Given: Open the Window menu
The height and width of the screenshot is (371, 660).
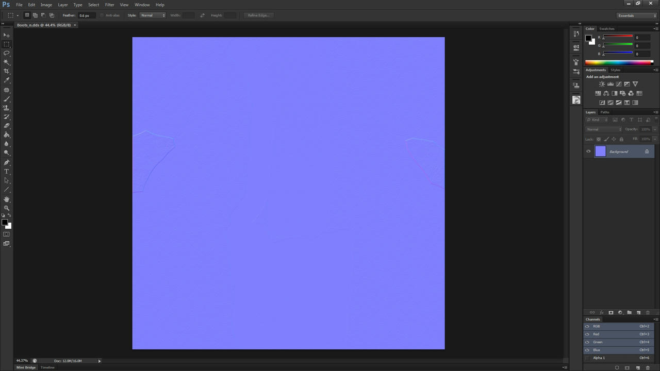Looking at the screenshot, I should (x=142, y=5).
